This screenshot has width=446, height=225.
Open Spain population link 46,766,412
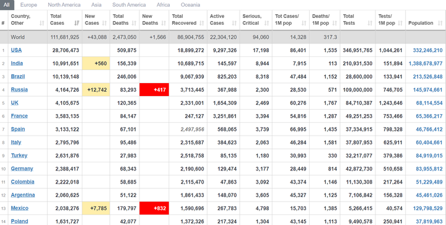click(x=429, y=129)
